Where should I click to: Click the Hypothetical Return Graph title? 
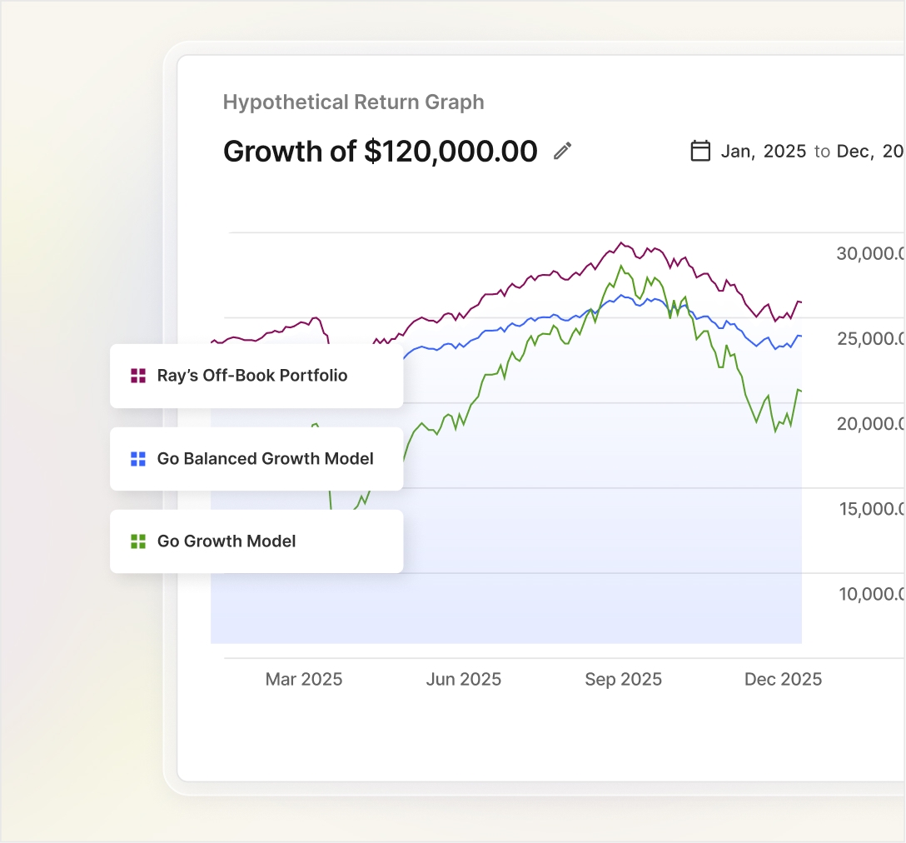[353, 102]
